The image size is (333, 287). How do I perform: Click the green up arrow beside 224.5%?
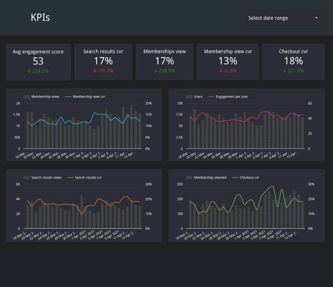(x=29, y=71)
